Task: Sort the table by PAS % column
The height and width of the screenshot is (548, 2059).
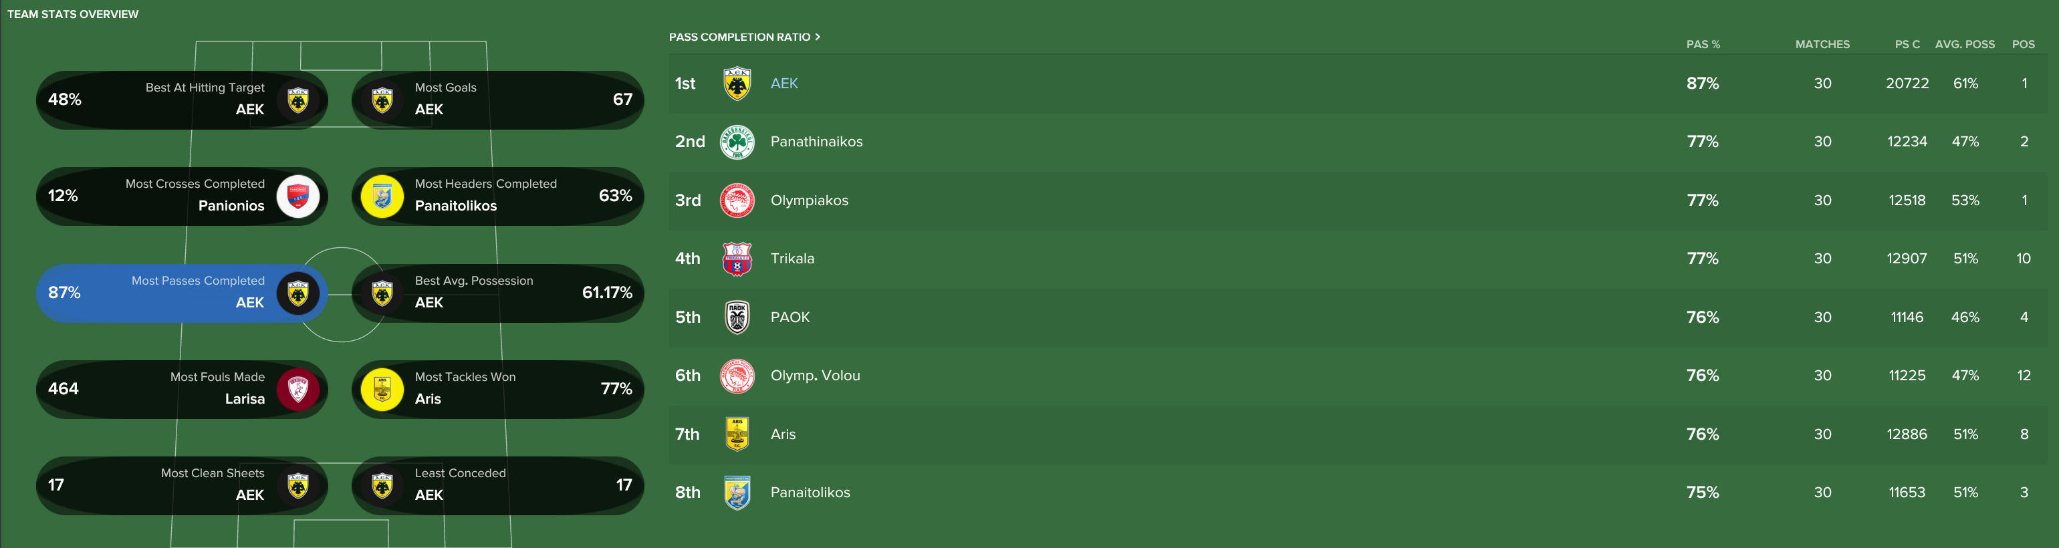Action: [x=1703, y=45]
